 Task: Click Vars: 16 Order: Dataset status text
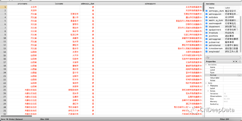[x=12, y=119]
